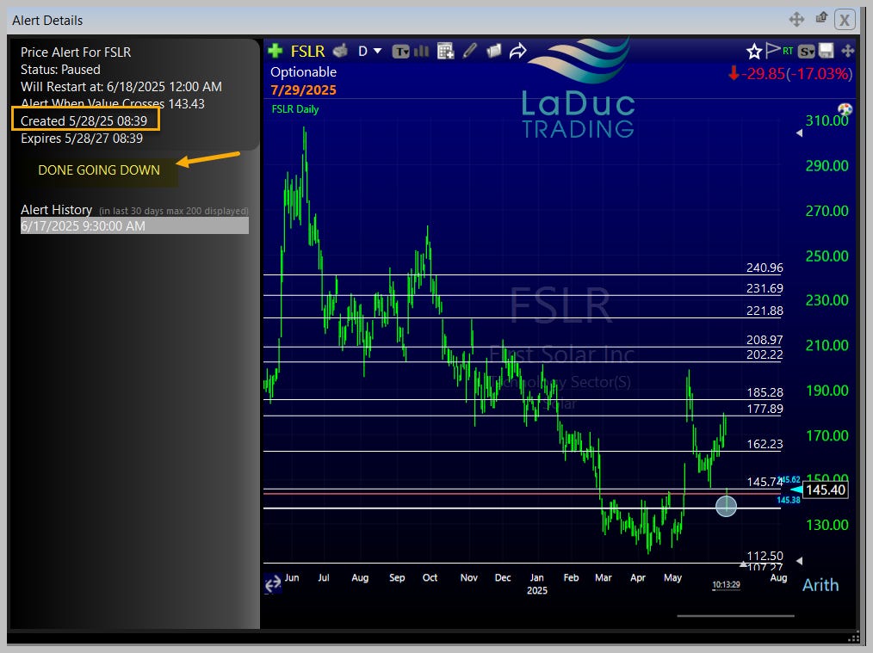Image resolution: width=873 pixels, height=653 pixels.
Task: Open the folder notes icon
Action: coord(494,51)
